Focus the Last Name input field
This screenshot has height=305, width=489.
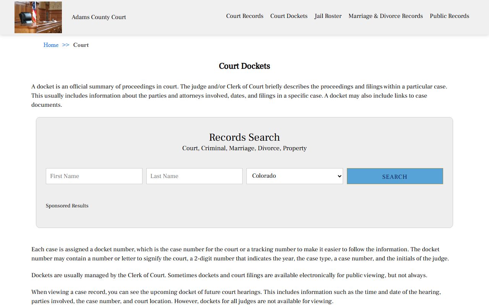pyautogui.click(x=194, y=176)
